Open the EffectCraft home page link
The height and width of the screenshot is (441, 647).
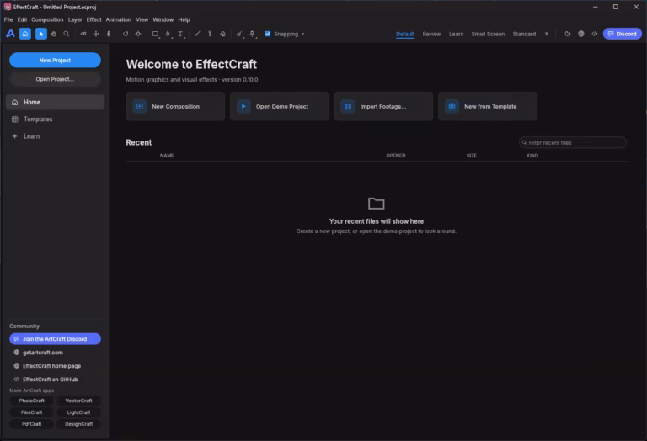(x=51, y=366)
